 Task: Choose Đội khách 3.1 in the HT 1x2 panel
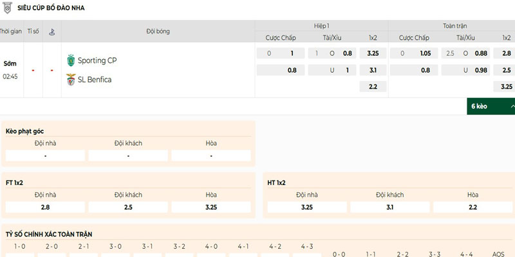(x=389, y=208)
